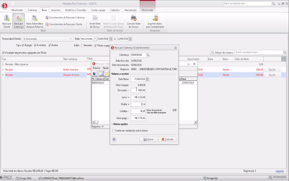Viewport: 289px width, 181px height.
Task: Open Manutenção tab
Action: pos(130,10)
